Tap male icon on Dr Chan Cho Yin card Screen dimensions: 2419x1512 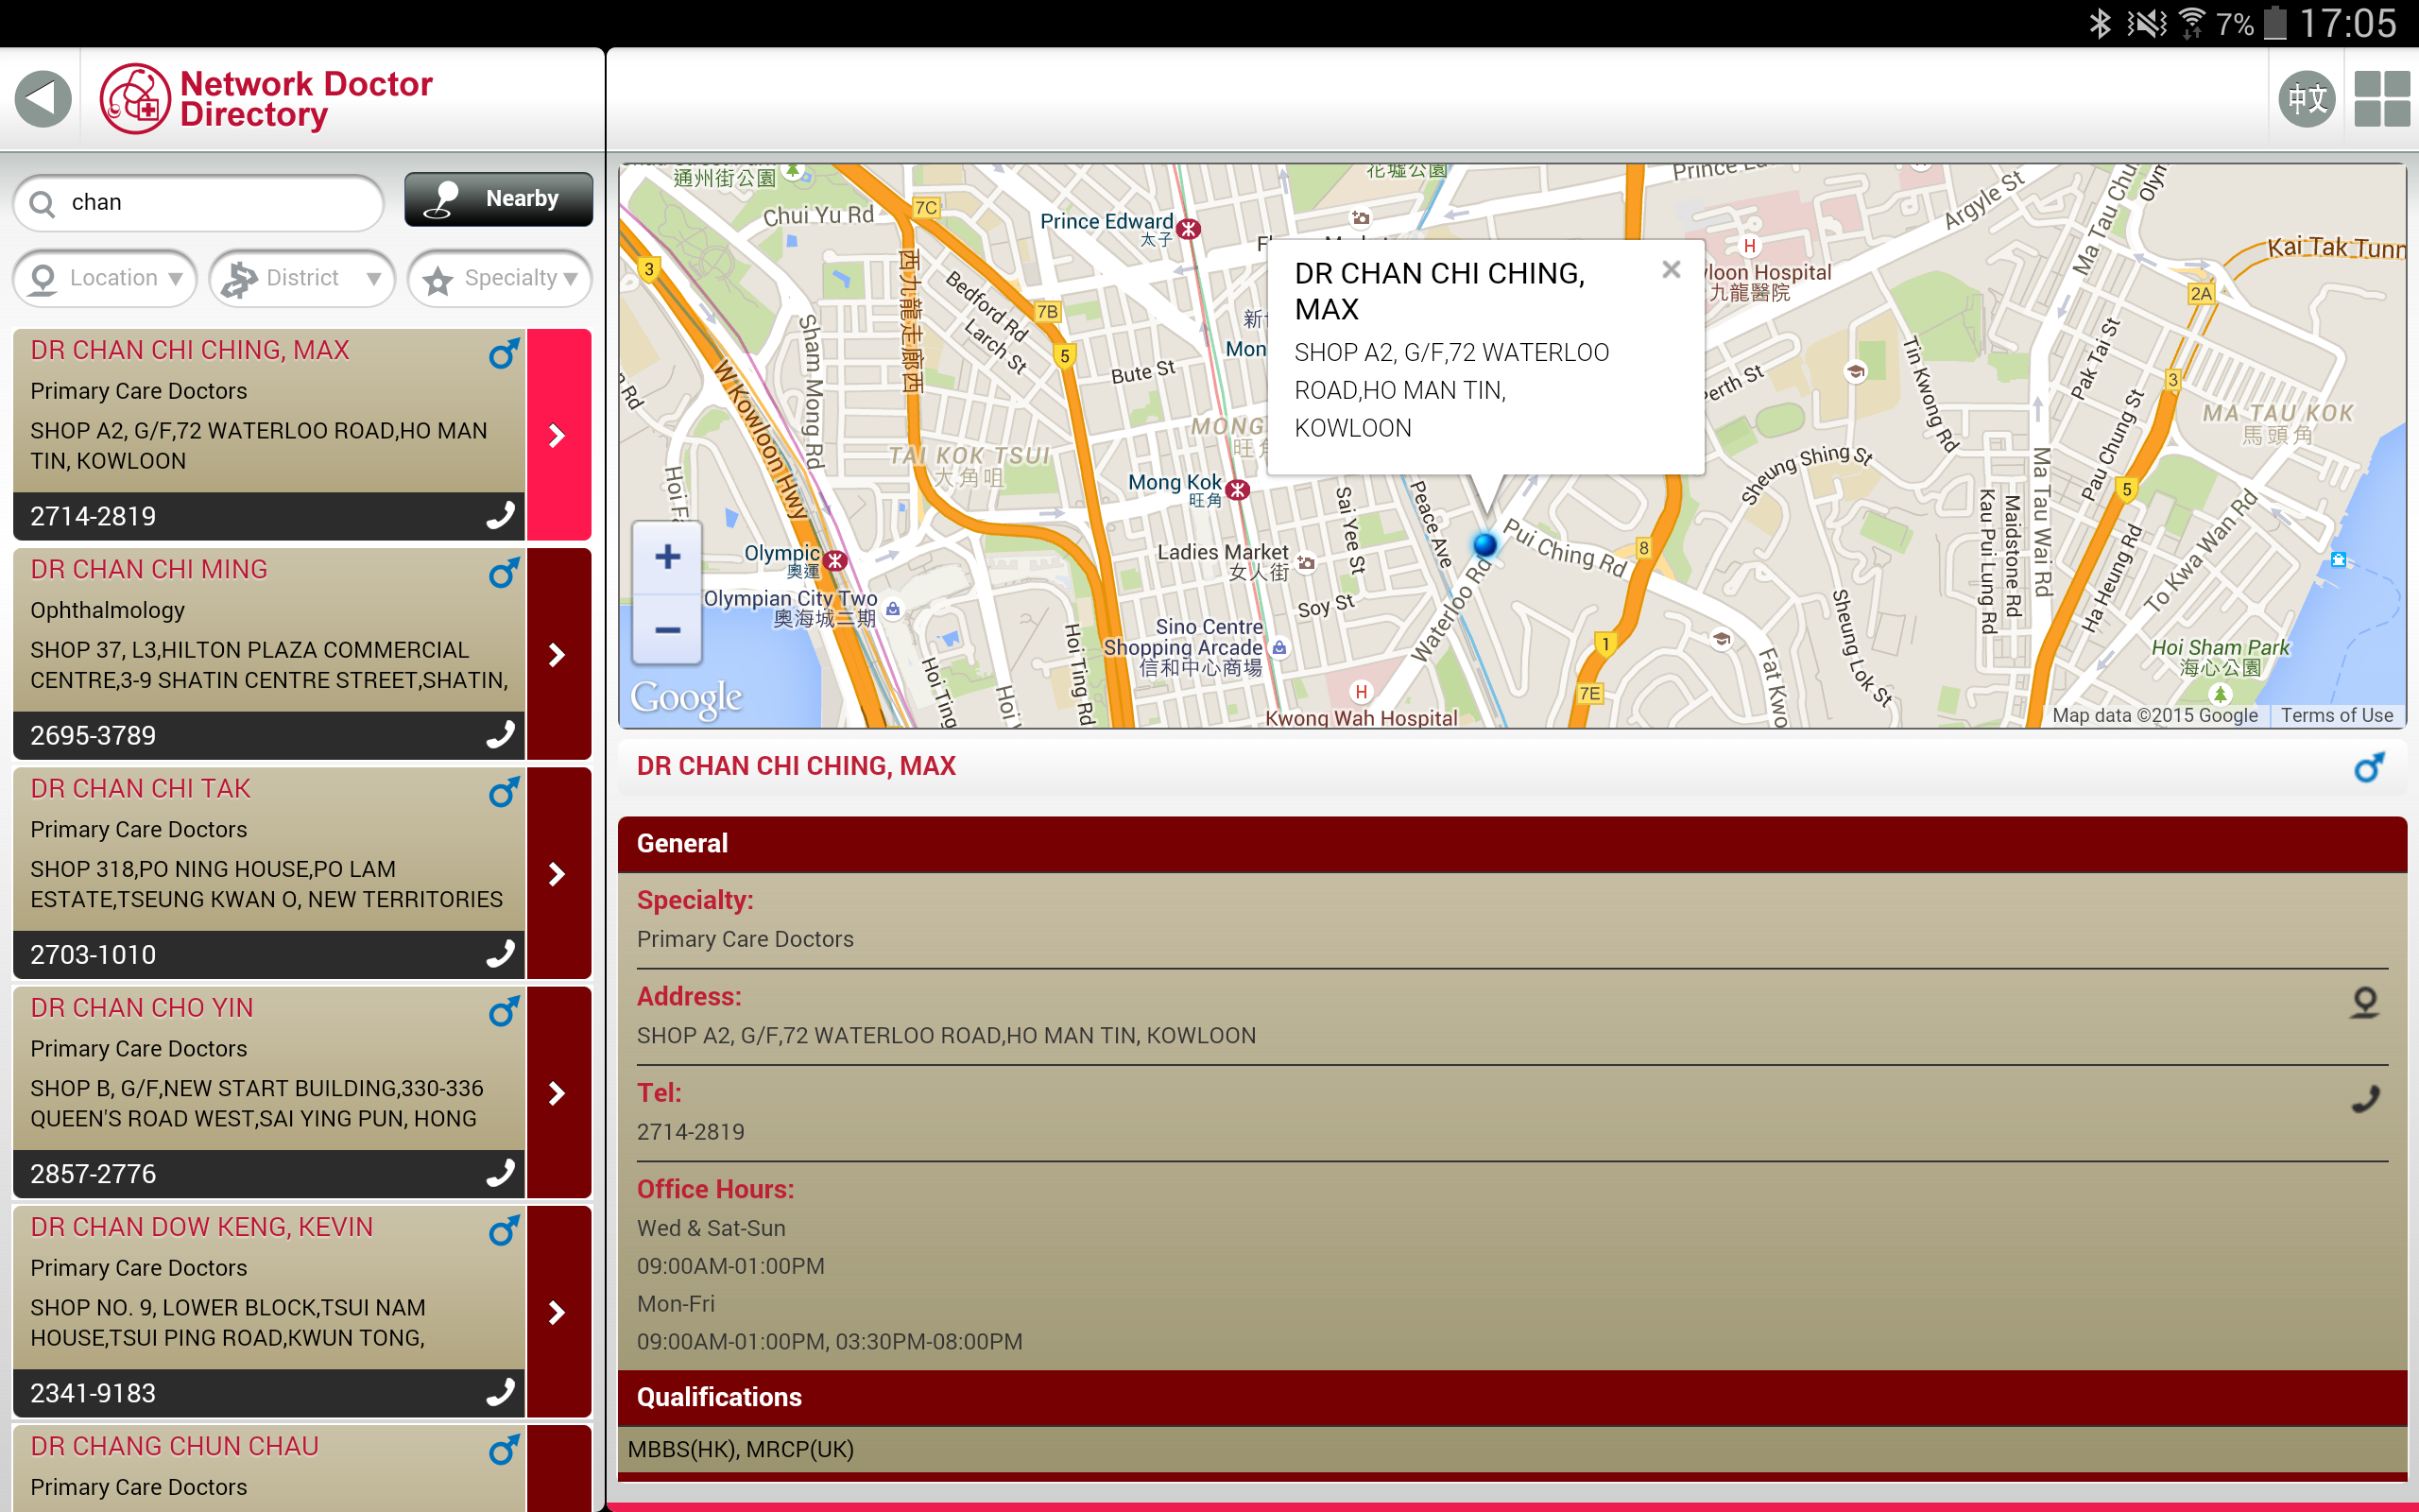click(504, 1010)
